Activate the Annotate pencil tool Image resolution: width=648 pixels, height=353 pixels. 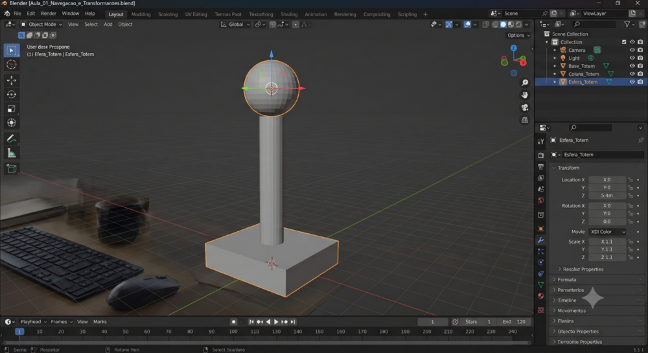pos(12,139)
